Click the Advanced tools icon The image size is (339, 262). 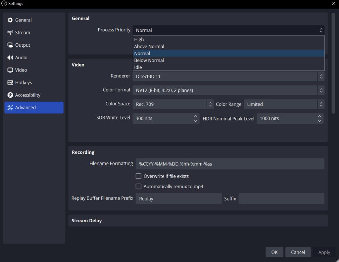tap(10, 108)
